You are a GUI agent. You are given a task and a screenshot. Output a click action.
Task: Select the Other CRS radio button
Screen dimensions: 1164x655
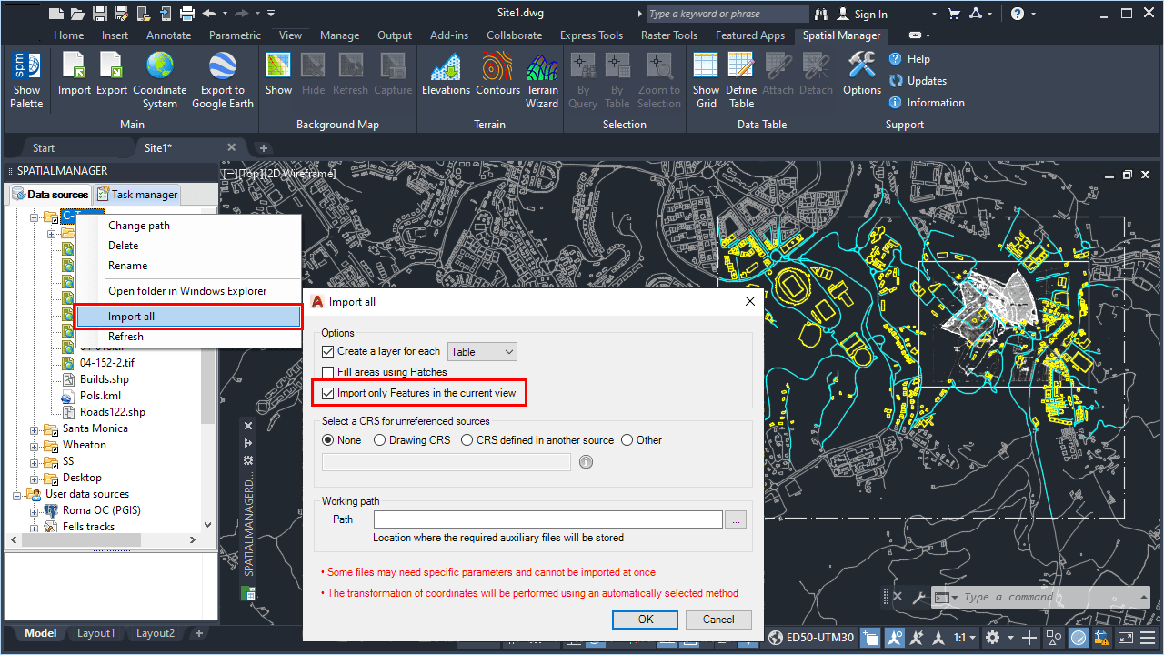(627, 440)
